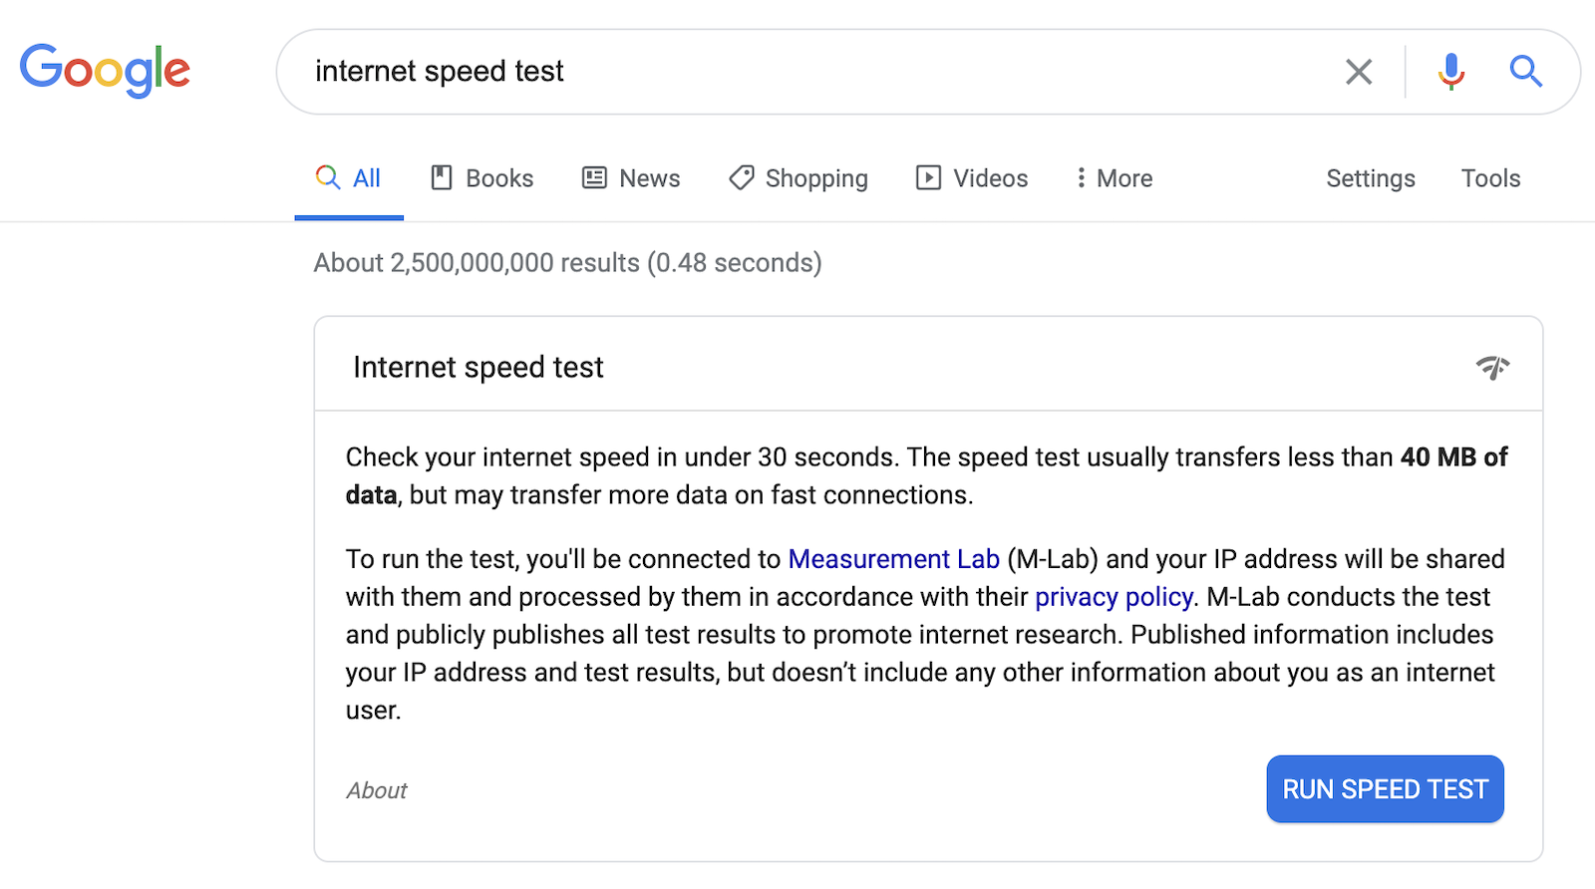Open the Settings menu
The image size is (1595, 889).
(1371, 178)
